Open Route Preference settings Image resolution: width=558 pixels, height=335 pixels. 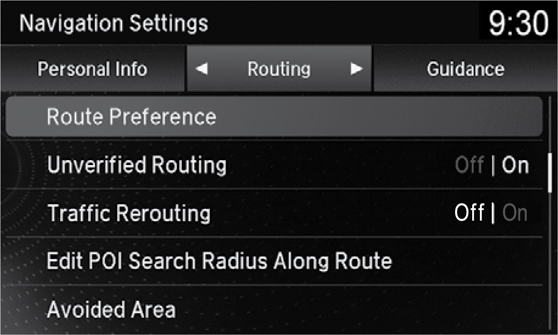point(273,117)
